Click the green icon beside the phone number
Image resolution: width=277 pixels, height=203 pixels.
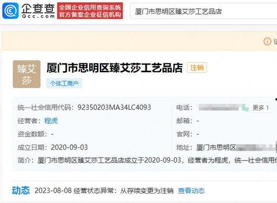[245, 108]
